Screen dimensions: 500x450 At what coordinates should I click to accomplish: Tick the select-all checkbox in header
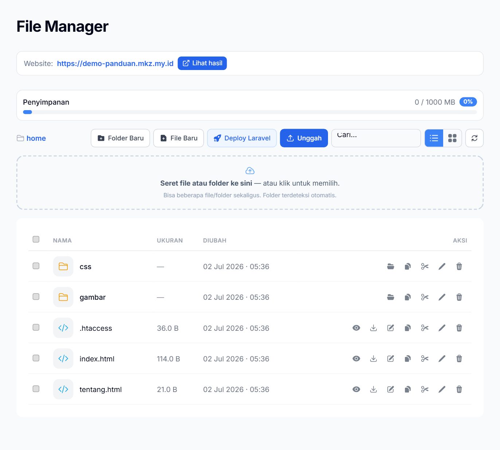(x=36, y=239)
